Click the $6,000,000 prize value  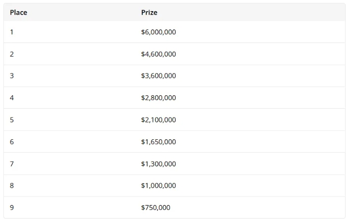coord(158,32)
